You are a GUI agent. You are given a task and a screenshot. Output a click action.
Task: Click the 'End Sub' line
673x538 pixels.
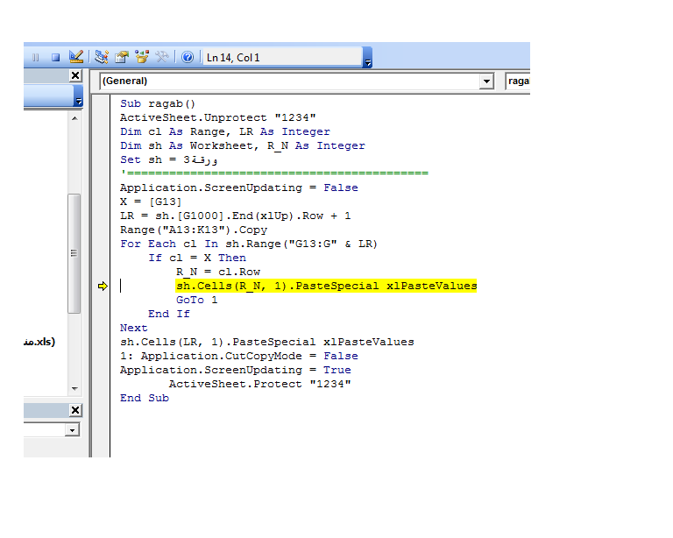click(145, 398)
